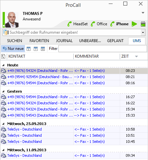148x160 pixels.
Task: Open the search field dropdown arrow
Action: [143, 32]
